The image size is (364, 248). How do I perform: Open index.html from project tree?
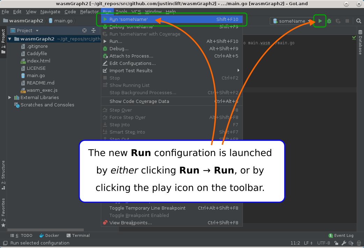pyautogui.click(x=38, y=61)
